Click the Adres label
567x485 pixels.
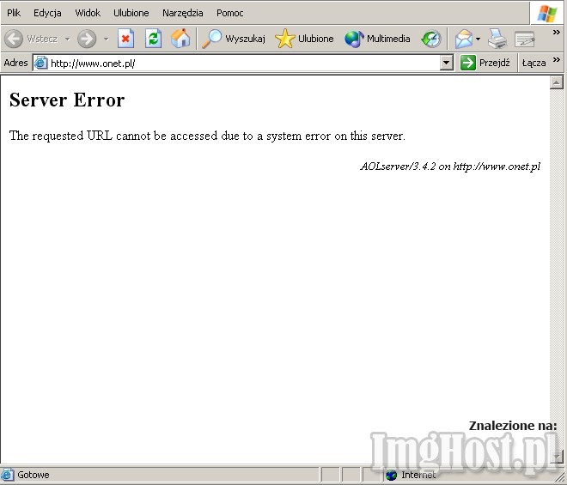(x=16, y=63)
